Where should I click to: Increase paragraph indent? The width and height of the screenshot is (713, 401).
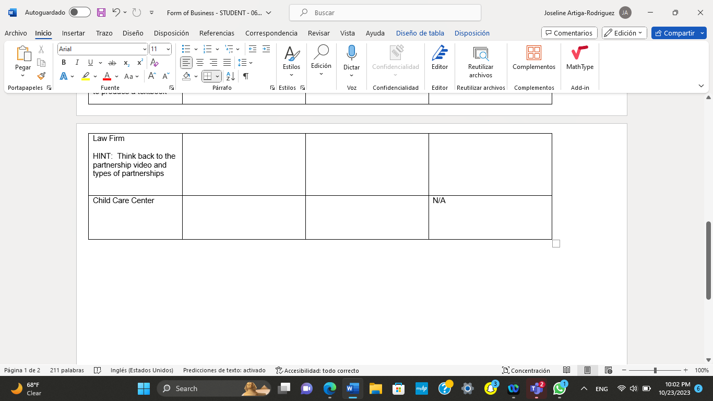click(x=266, y=49)
